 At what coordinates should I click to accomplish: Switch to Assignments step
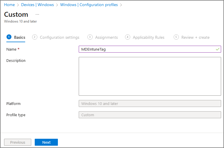(102, 37)
